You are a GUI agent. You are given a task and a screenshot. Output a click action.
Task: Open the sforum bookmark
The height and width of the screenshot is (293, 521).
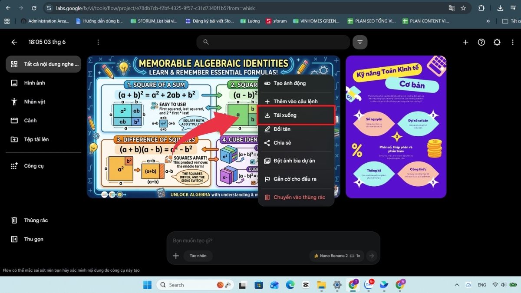(277, 21)
